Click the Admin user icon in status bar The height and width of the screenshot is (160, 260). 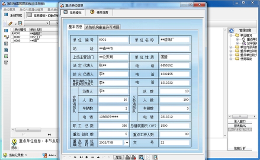(45, 155)
